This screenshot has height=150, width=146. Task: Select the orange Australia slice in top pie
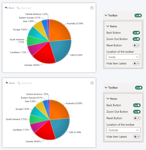pyautogui.click(x=59, y=30)
